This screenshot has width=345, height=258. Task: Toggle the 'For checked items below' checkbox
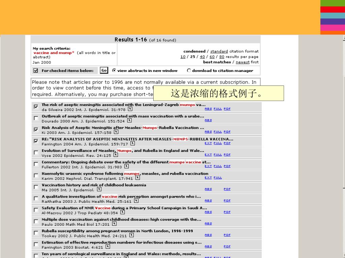click(x=36, y=71)
